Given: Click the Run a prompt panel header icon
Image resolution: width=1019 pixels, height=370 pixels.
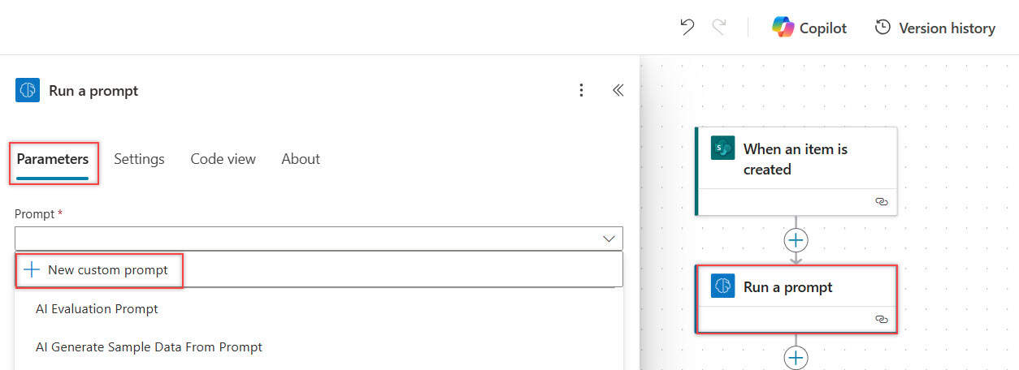Looking at the screenshot, I should [28, 90].
